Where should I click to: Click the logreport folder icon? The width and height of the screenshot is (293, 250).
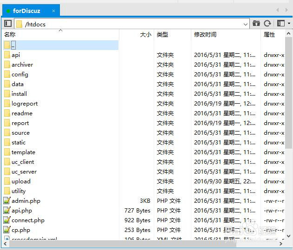7,104
